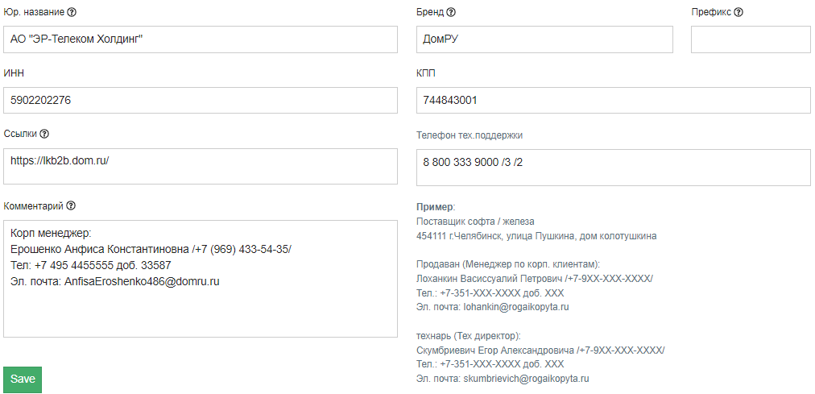Image resolution: width=815 pixels, height=394 pixels.
Task: Click inside the Комментарий textarea
Action: (201, 279)
